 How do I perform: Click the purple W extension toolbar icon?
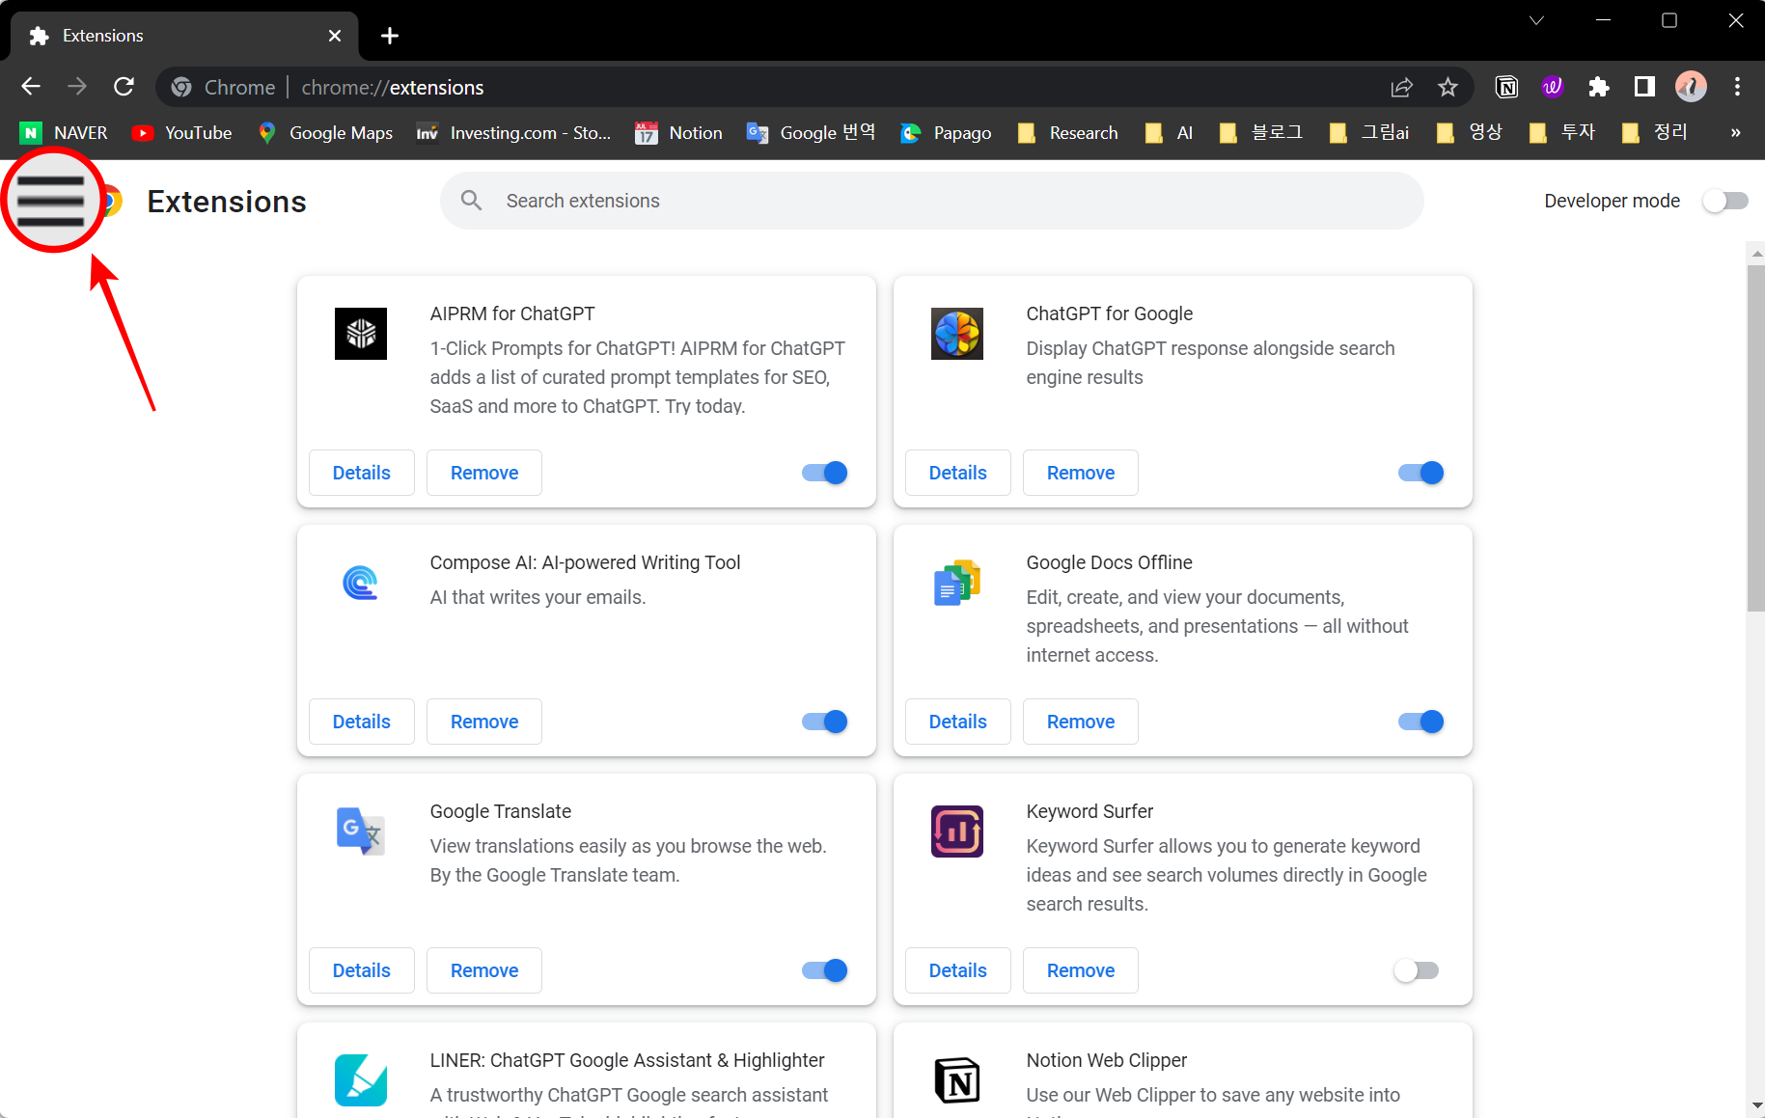[1552, 87]
